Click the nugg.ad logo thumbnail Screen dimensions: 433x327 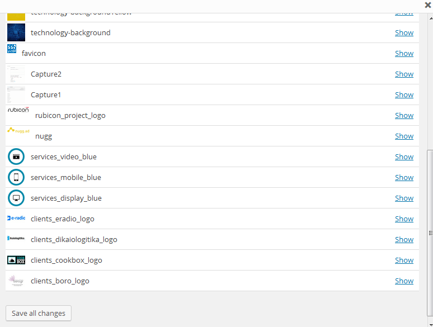(18, 130)
